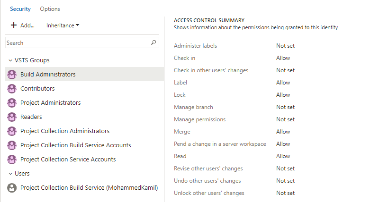
Task: Open the Inheritance dropdown
Action: click(x=63, y=25)
